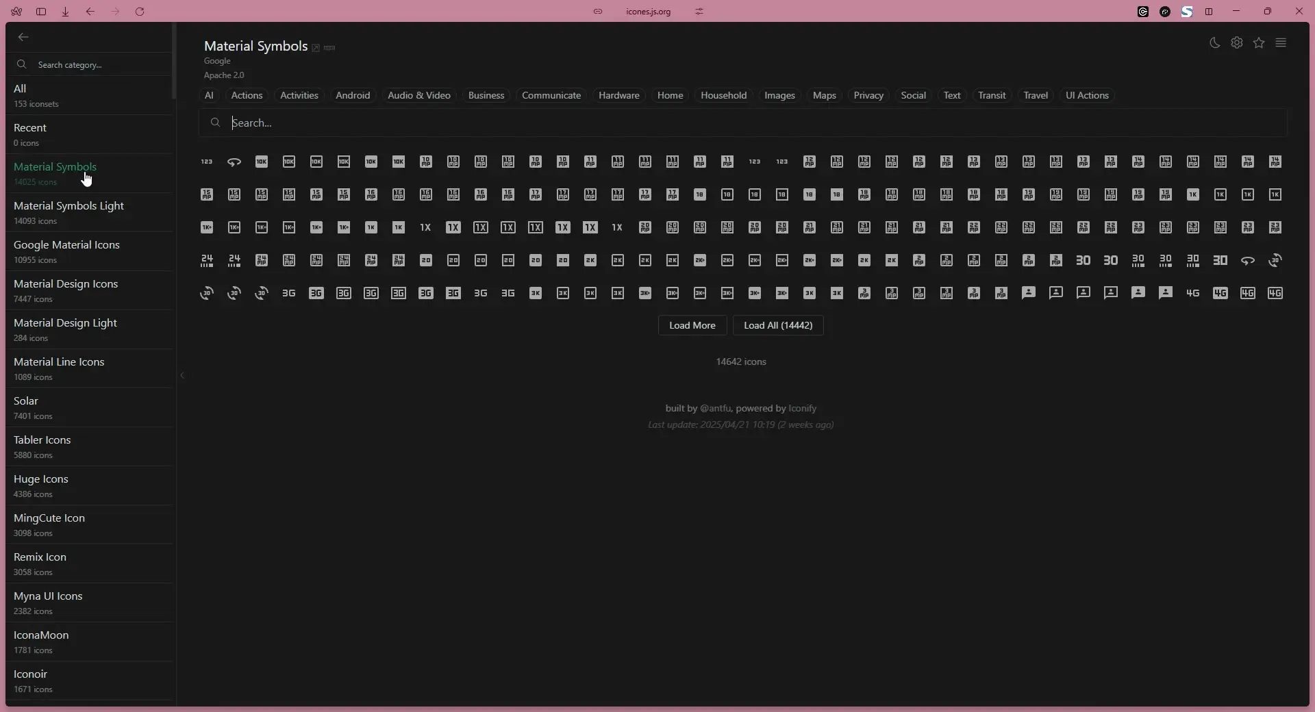Collapse the iconset sidebar with the chevron

tap(182, 376)
